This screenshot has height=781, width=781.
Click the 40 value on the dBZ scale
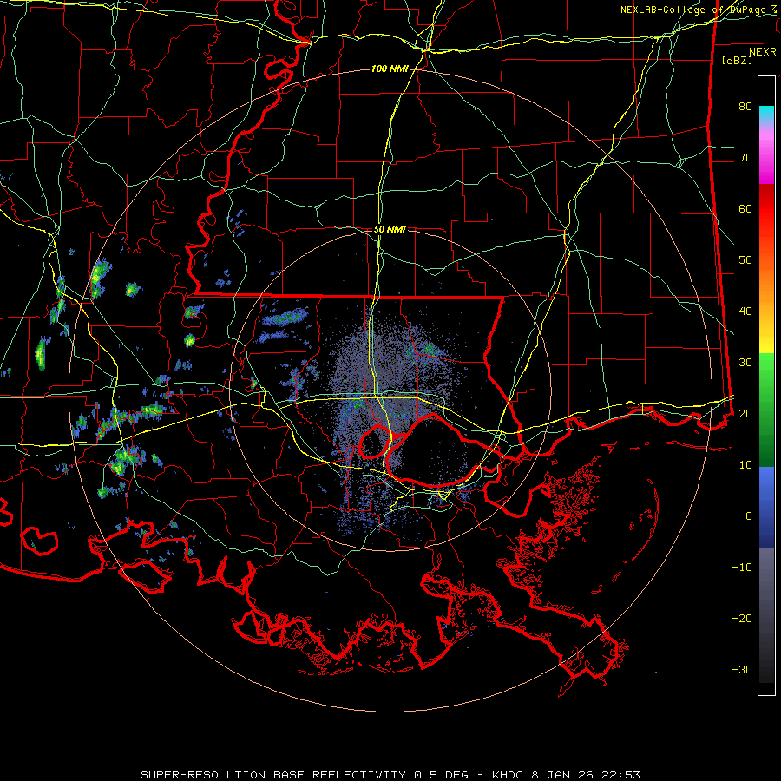(745, 311)
